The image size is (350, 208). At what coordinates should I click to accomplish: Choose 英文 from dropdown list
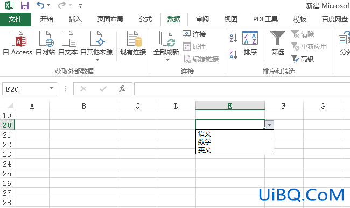tap(235, 149)
